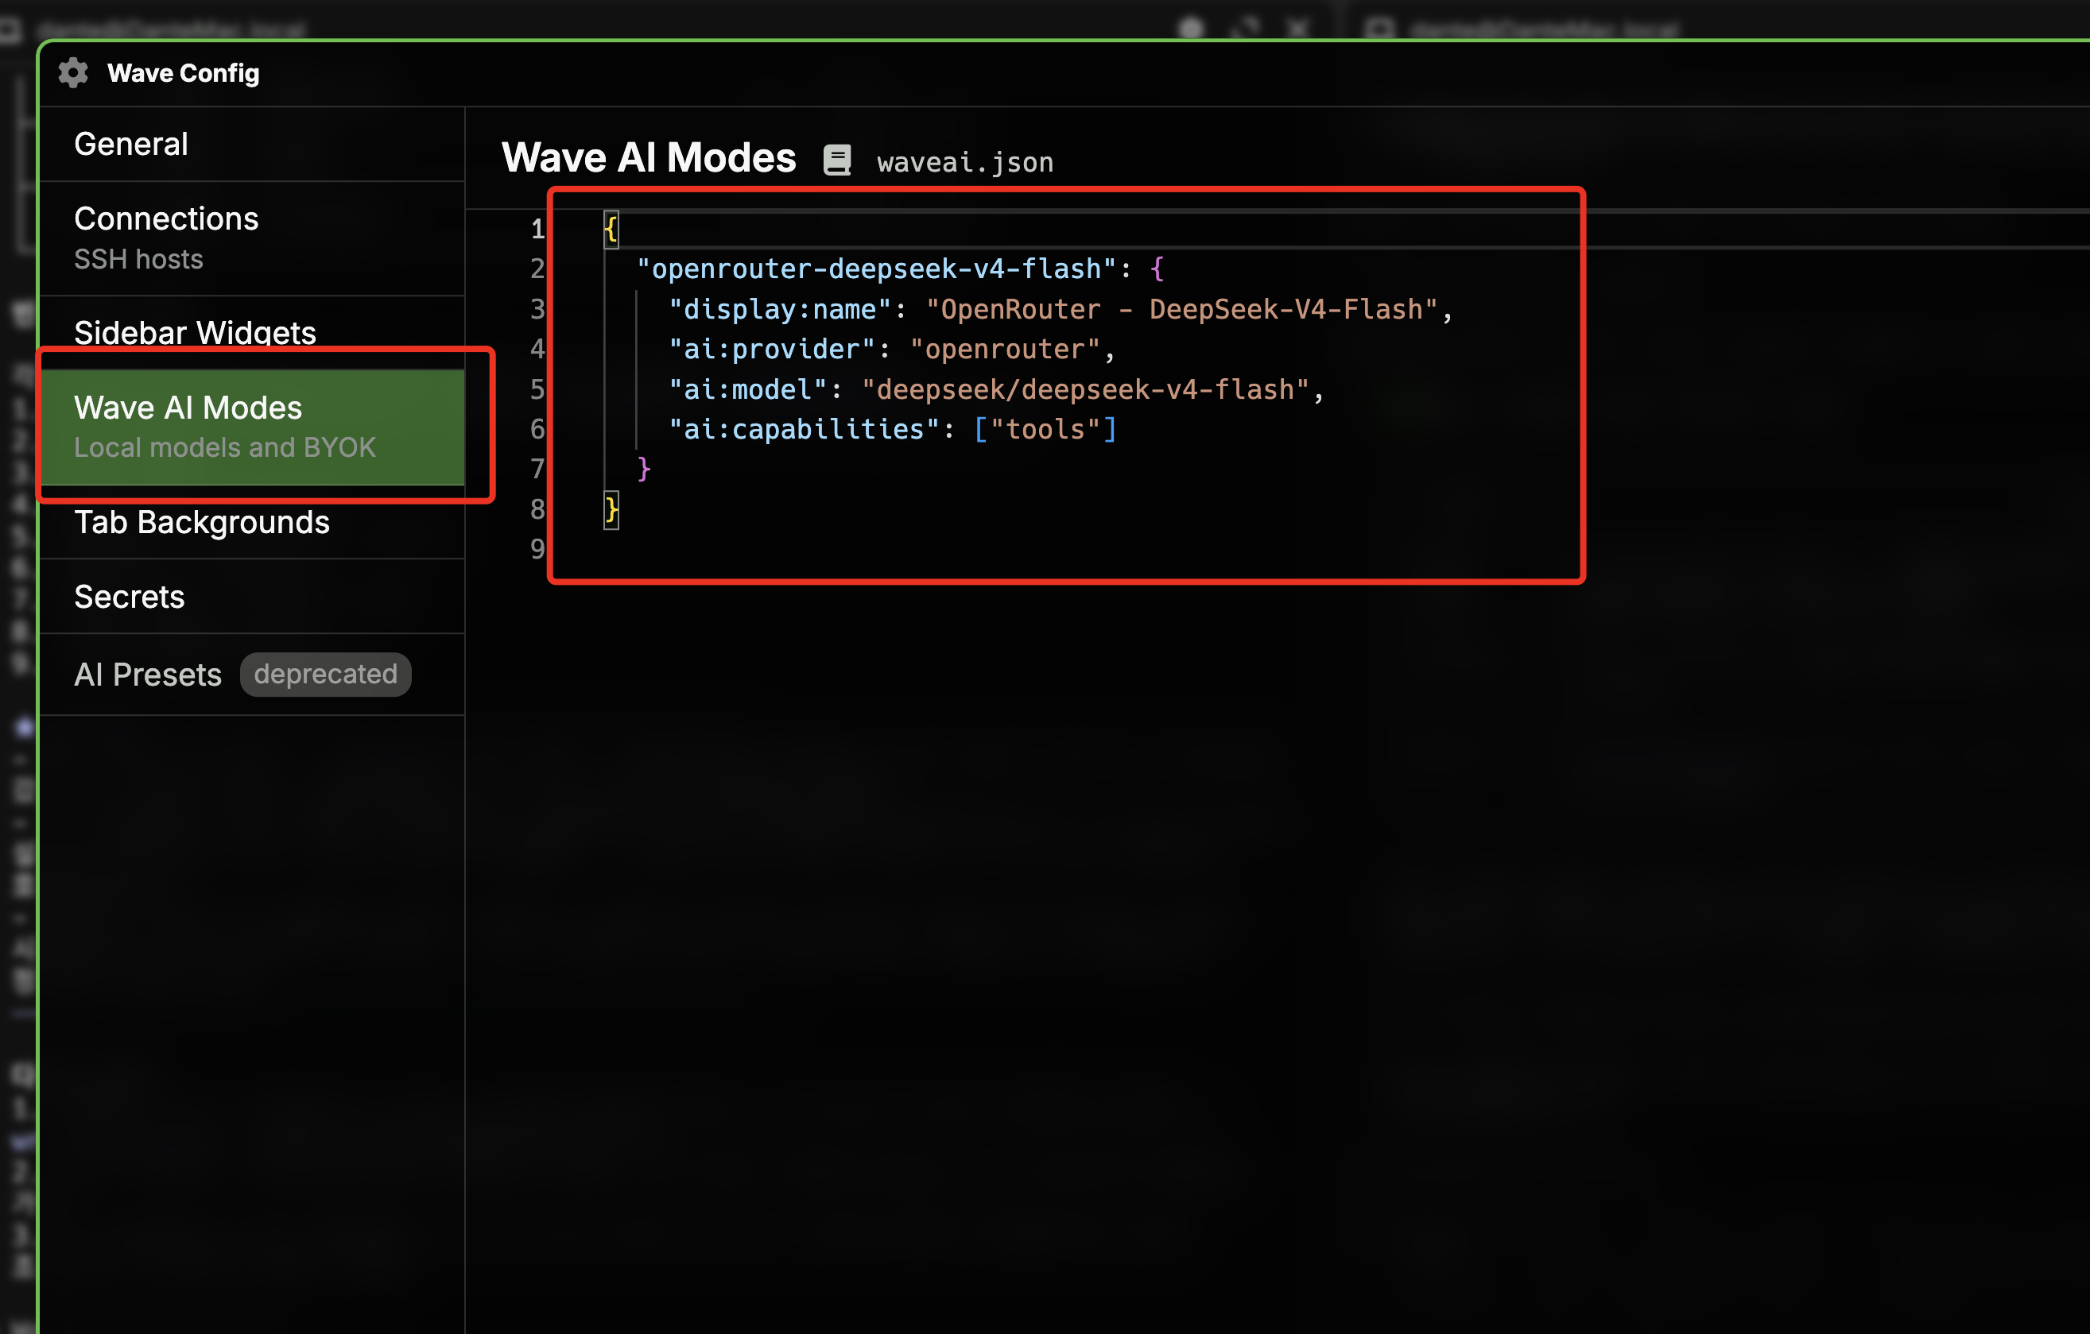This screenshot has width=2090, height=1334.
Task: Go to the Secrets section
Action: click(x=252, y=597)
